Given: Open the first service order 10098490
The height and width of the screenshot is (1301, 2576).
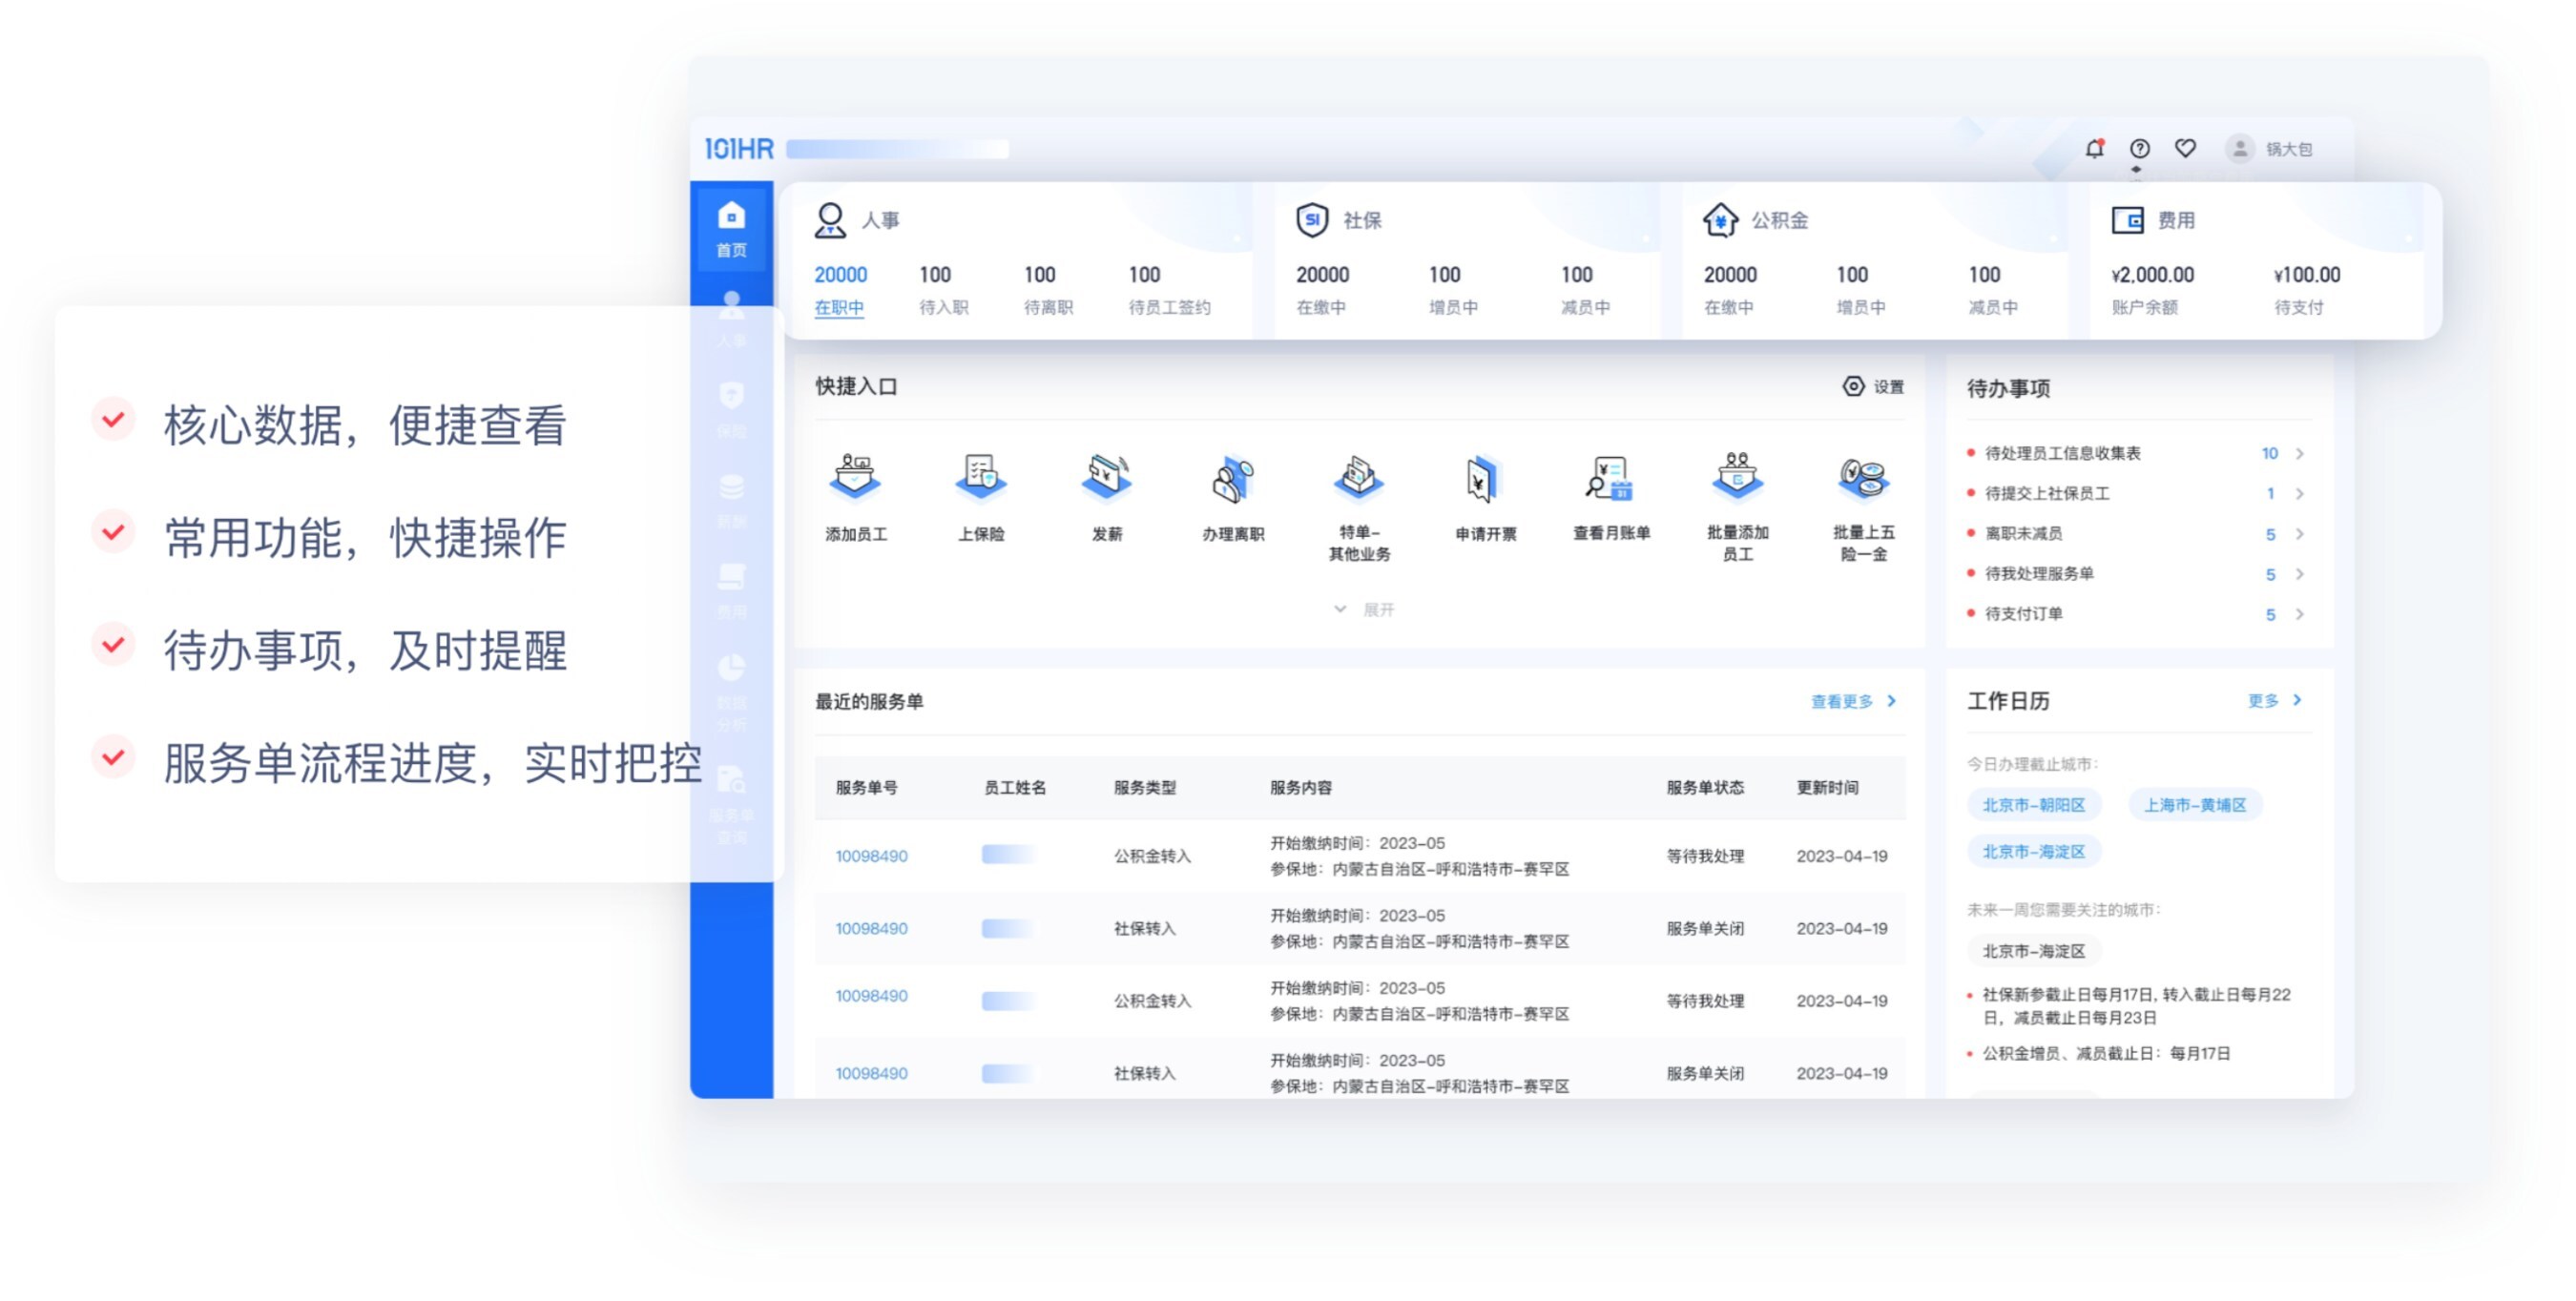Looking at the screenshot, I should click(871, 856).
